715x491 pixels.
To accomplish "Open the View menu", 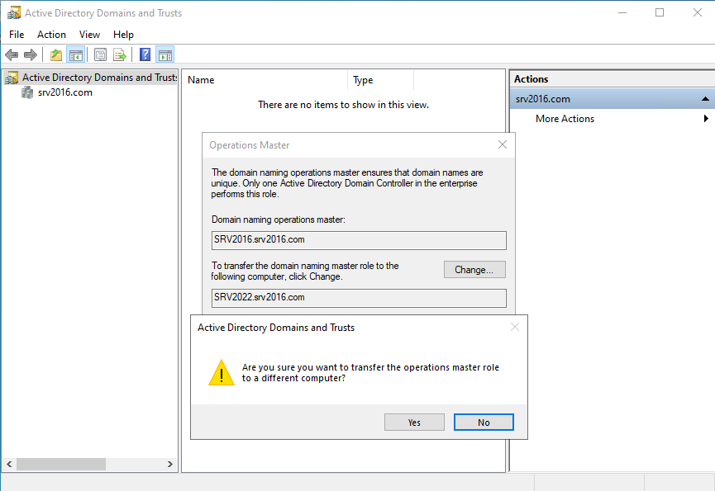I will coord(89,35).
